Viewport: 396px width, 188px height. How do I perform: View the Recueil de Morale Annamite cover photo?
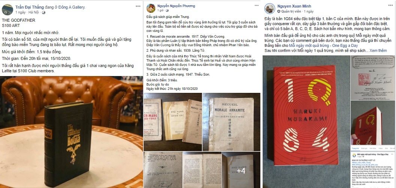[x=231, y=122]
